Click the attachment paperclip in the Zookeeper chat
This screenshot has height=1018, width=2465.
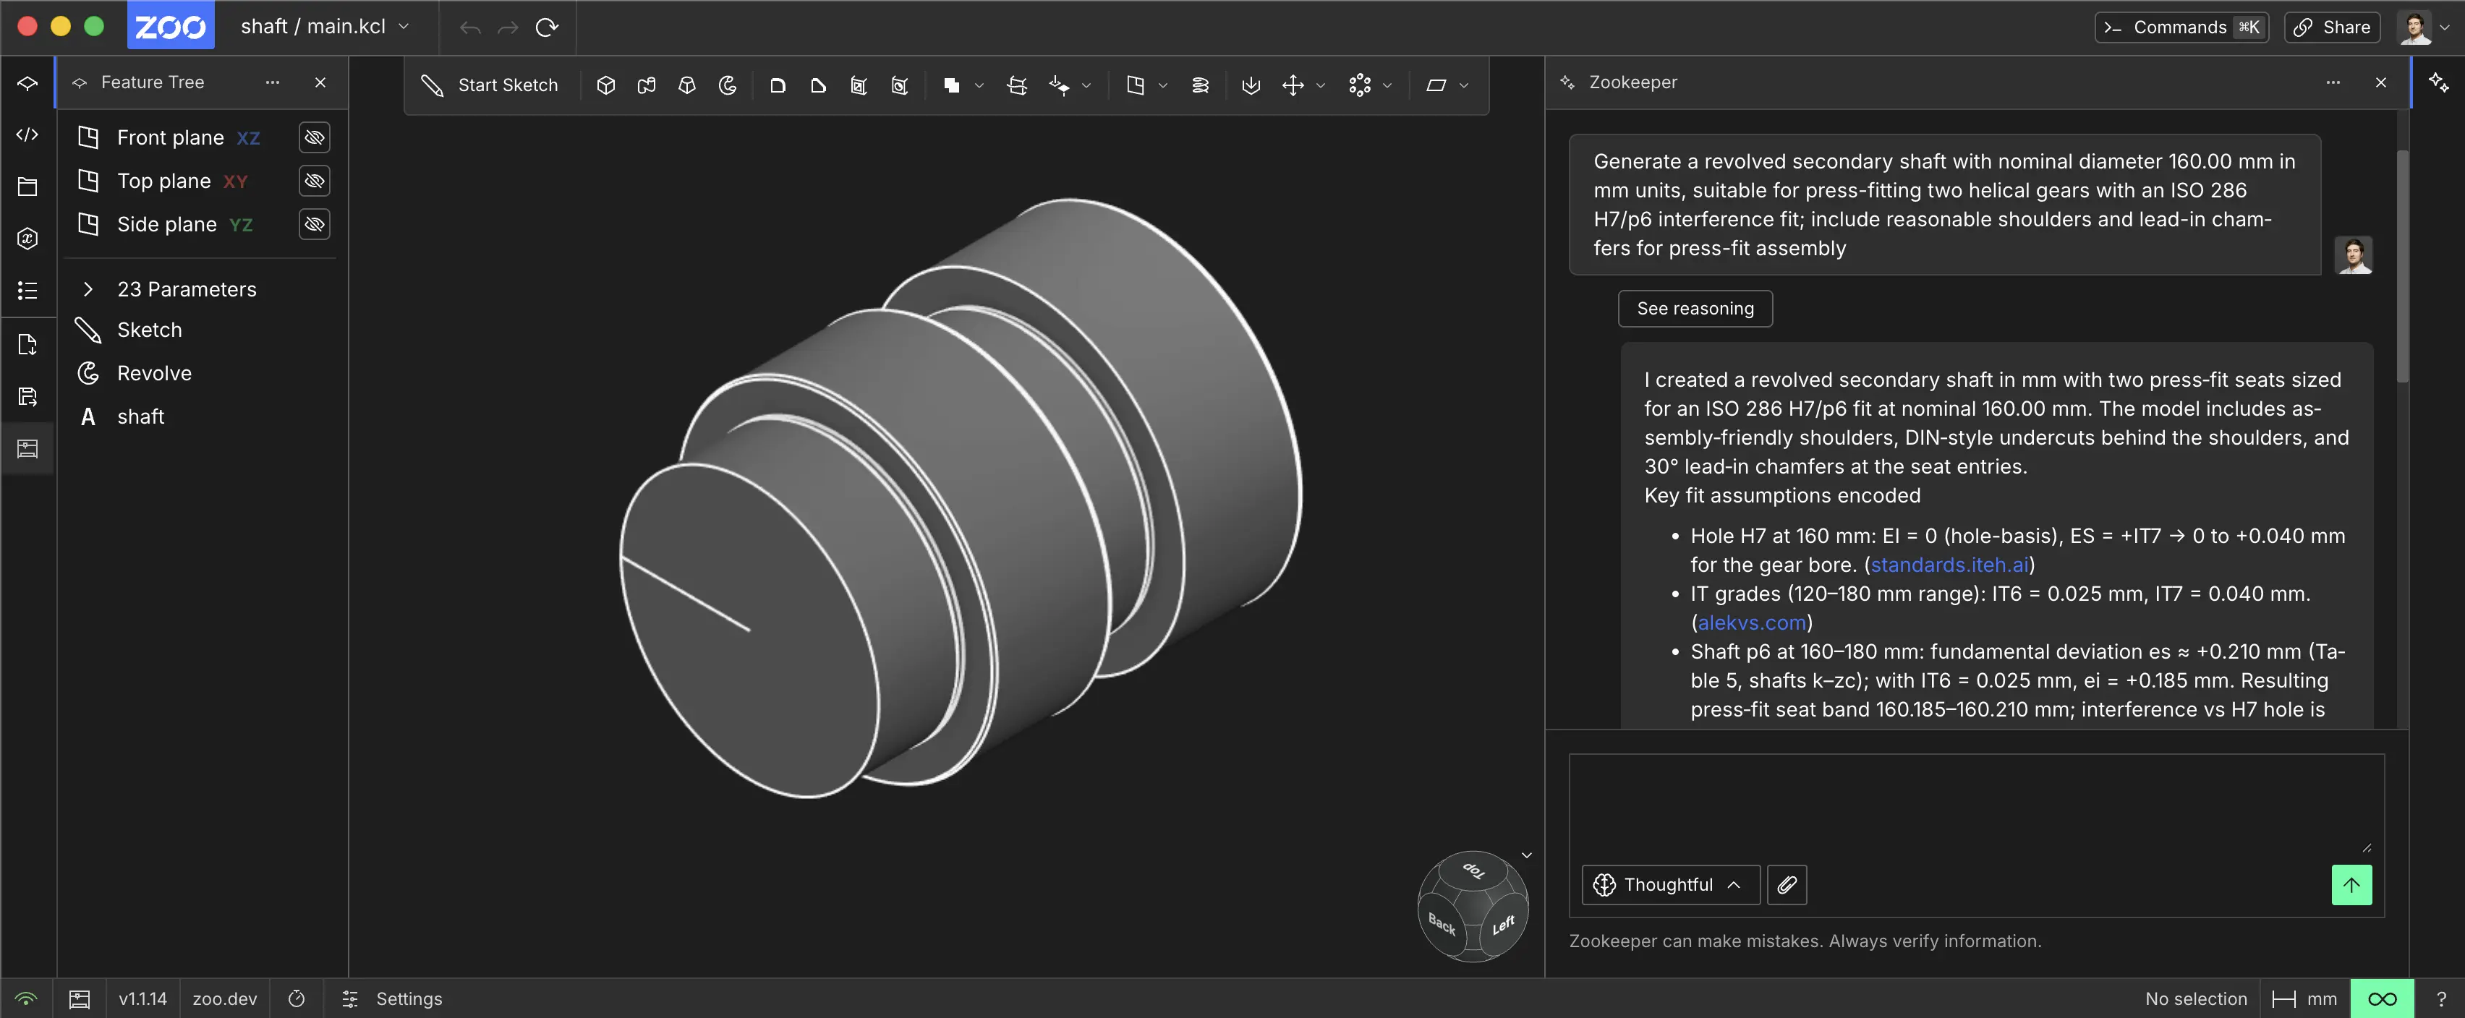pyautogui.click(x=1787, y=885)
